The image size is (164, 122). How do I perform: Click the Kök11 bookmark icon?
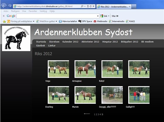tap(127, 21)
